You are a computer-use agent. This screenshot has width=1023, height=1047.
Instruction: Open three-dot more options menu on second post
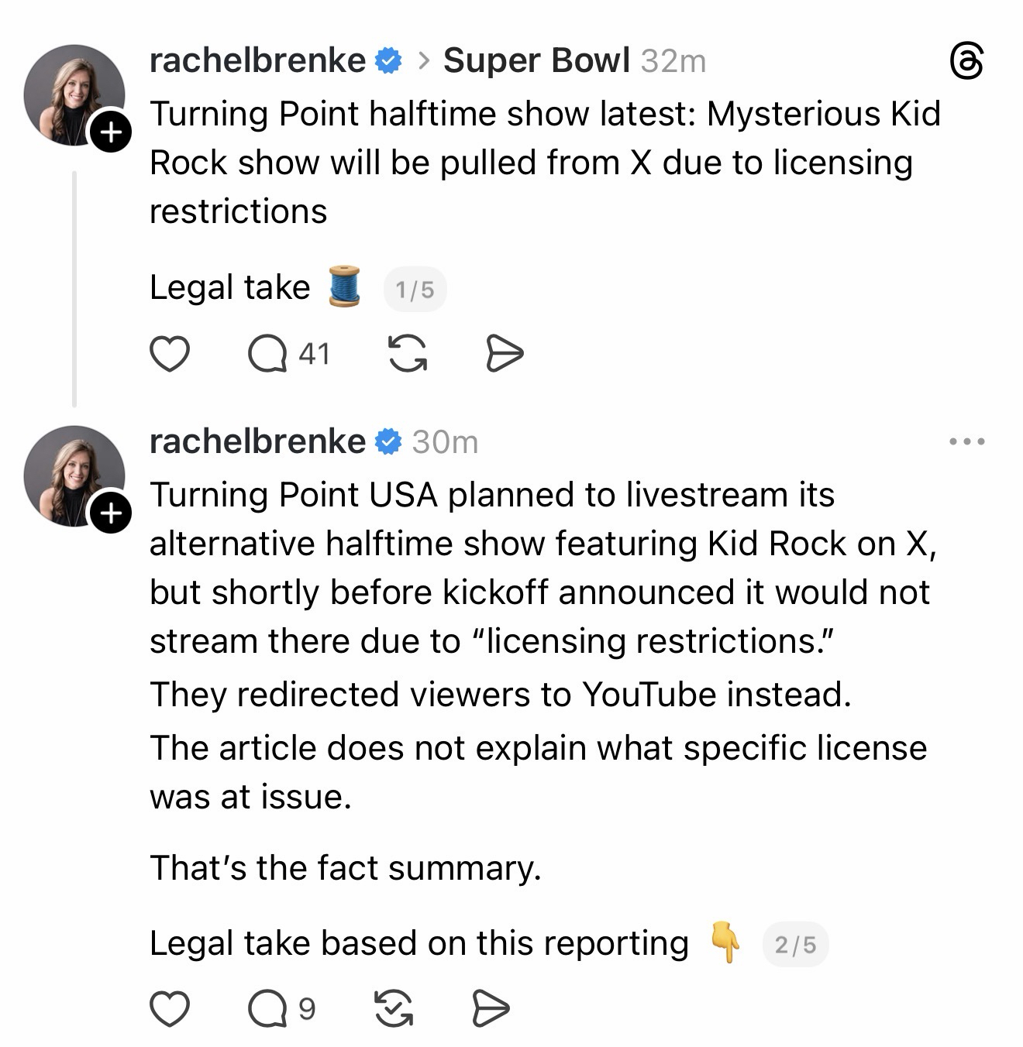966,442
